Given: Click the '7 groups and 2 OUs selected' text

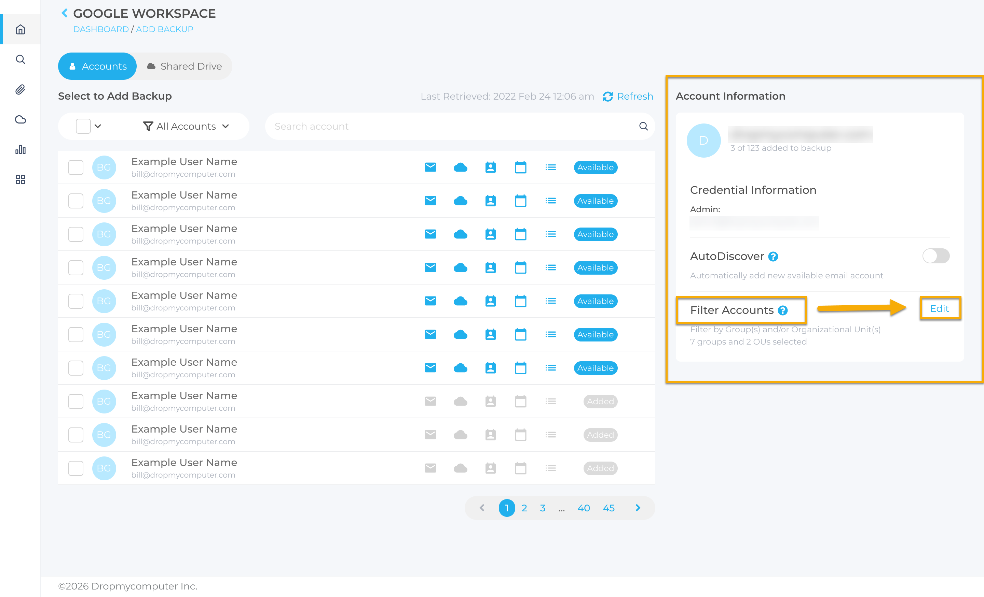Looking at the screenshot, I should (x=748, y=342).
